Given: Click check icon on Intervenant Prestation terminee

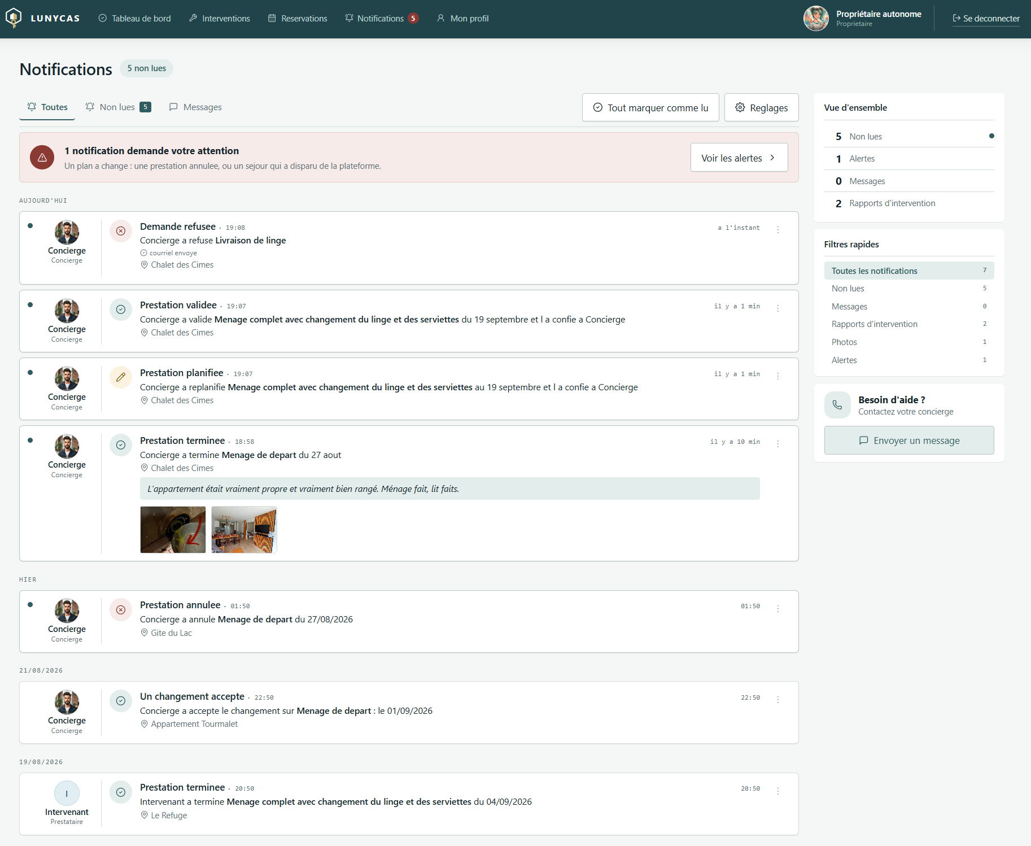Looking at the screenshot, I should [x=121, y=792].
